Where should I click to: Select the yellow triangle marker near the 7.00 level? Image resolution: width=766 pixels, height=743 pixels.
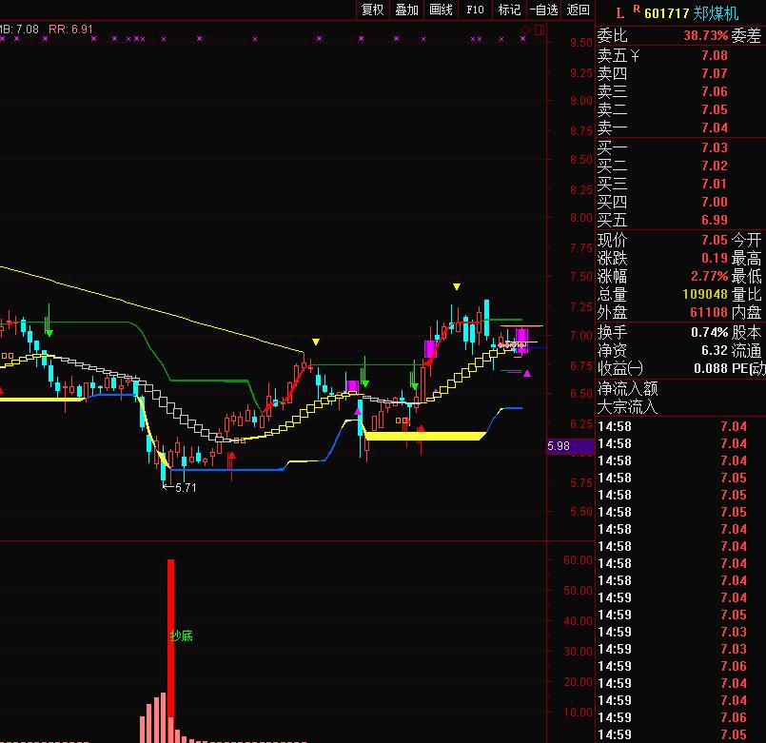(x=316, y=342)
